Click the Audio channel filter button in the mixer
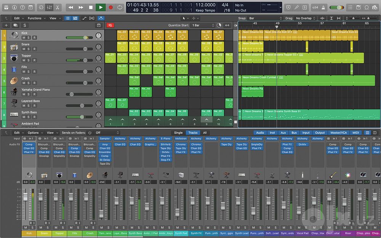The image size is (381, 238). 260,133
